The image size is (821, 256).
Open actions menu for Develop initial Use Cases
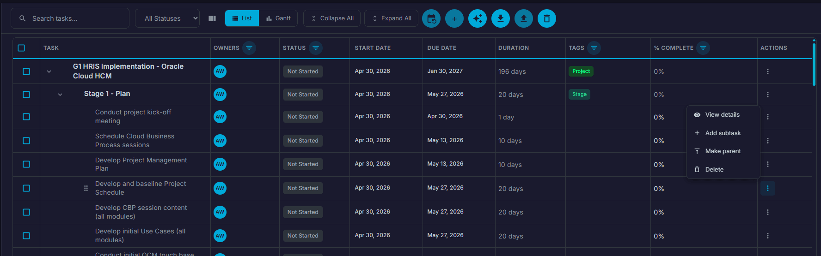[768, 236]
